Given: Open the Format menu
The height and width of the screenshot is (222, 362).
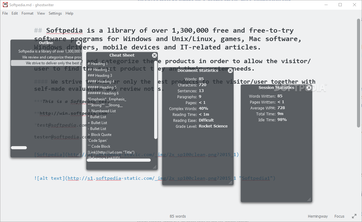Looking at the screenshot, I should [27, 13].
